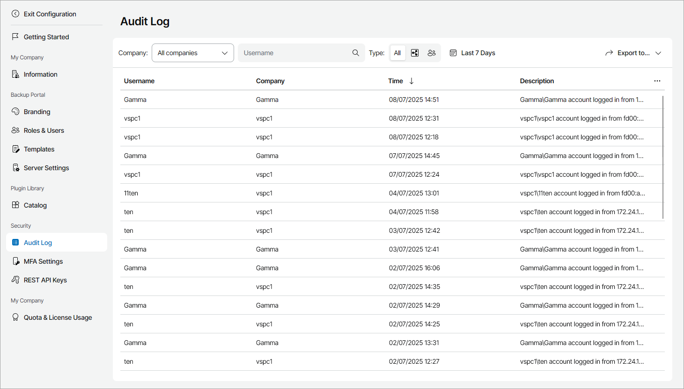Image resolution: width=684 pixels, height=389 pixels.
Task: Select the All type filter
Action: tap(397, 52)
